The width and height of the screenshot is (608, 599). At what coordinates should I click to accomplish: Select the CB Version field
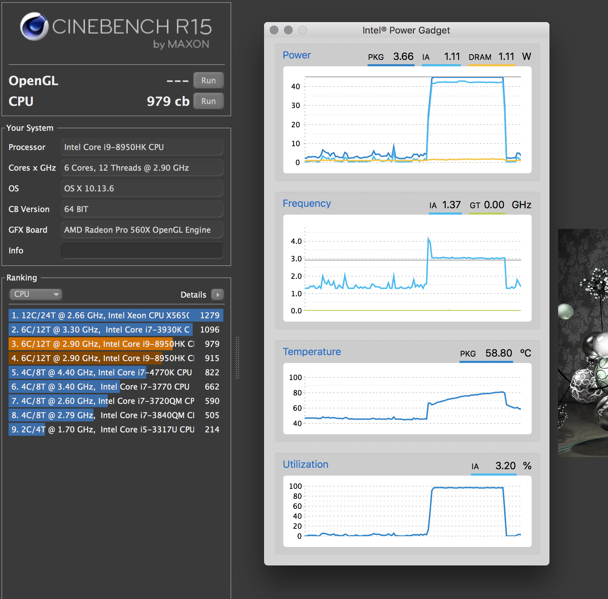142,209
